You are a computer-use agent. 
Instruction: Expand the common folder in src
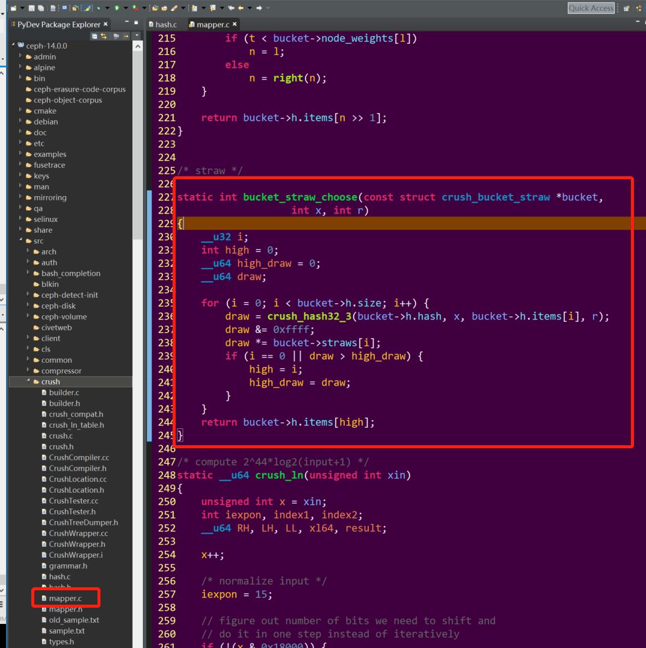click(x=28, y=359)
